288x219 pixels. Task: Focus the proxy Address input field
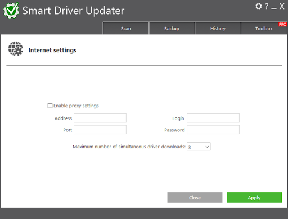point(100,118)
